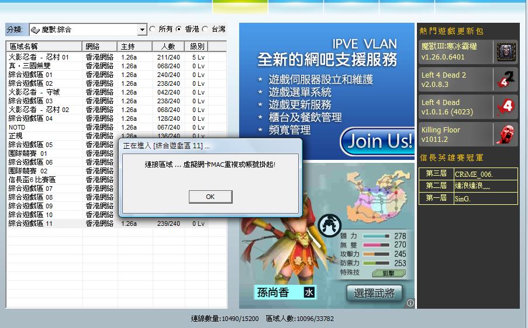
Task: Select row 綜合遊戲區 09
Action: coord(63,205)
